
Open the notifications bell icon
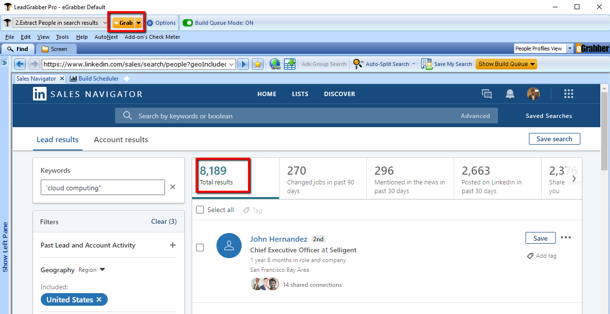point(510,94)
